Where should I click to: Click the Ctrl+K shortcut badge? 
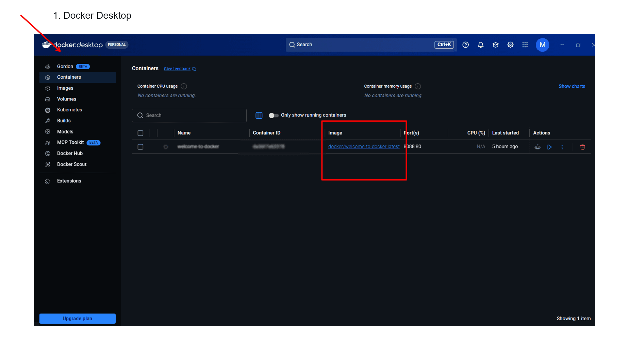point(444,45)
